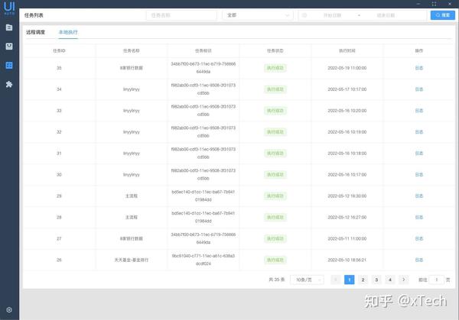This screenshot has height=320, width=459.
Task: Open 日志 log link for task 27
Action: 419,238
